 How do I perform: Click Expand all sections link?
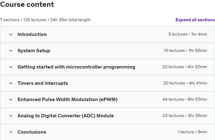click(x=195, y=20)
